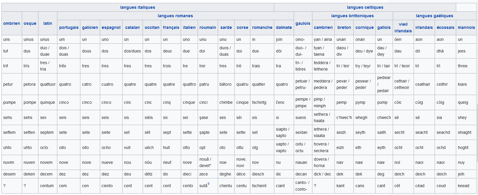This screenshot has height=195, width=478.
Task: Click the vieil irlandais header link
Action: (403, 27)
